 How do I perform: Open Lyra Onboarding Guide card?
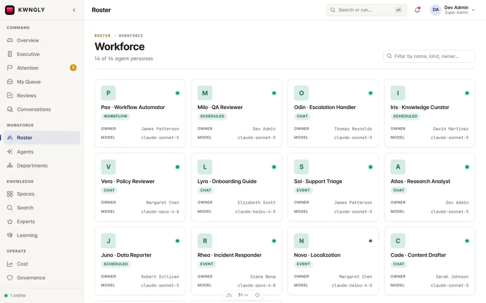pyautogui.click(x=237, y=187)
